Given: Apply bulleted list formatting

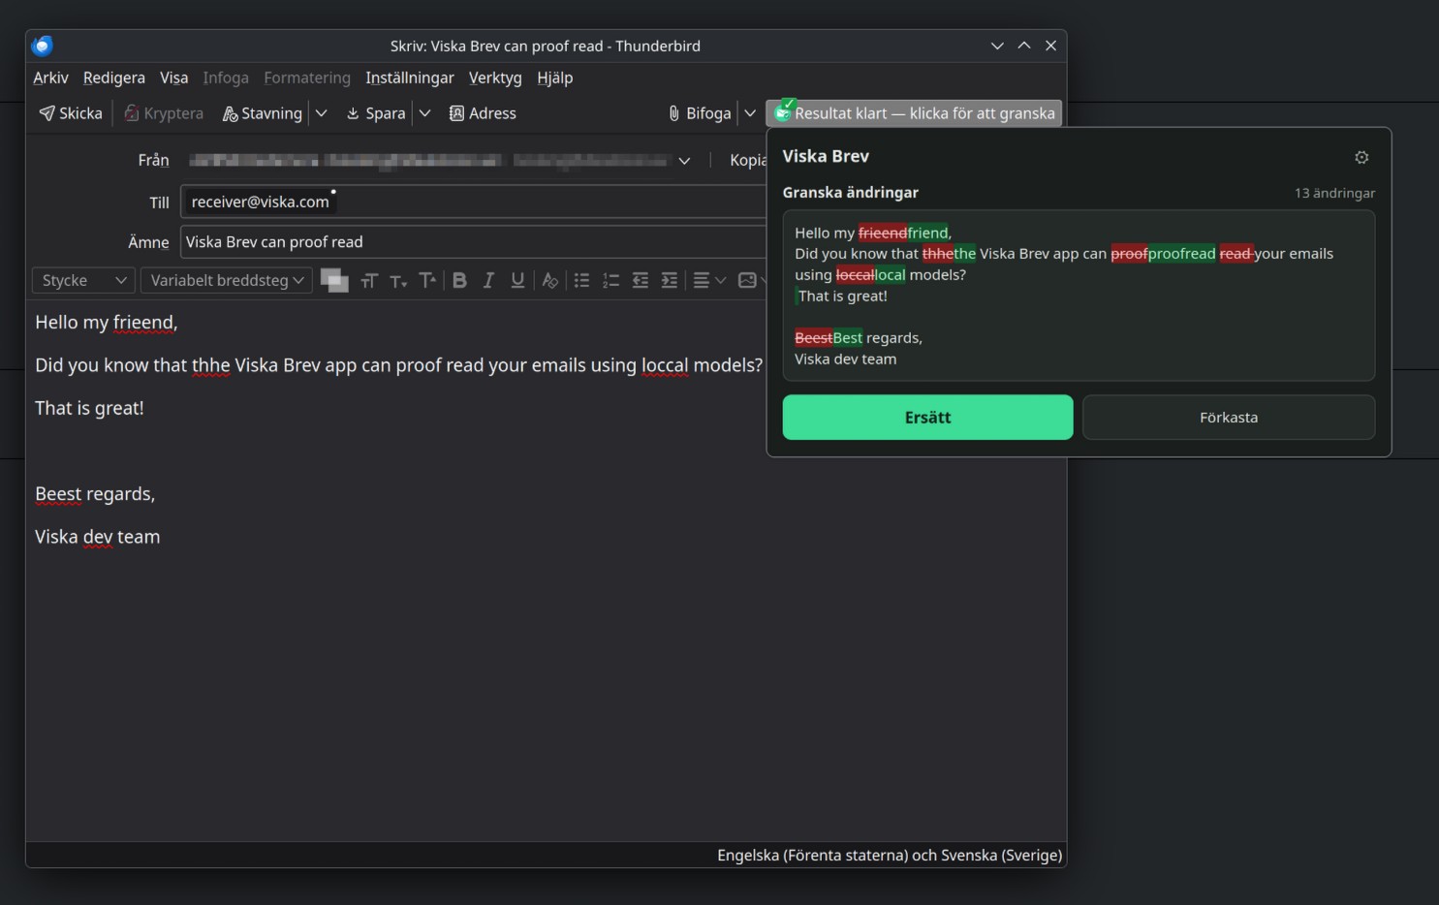Looking at the screenshot, I should (x=581, y=280).
